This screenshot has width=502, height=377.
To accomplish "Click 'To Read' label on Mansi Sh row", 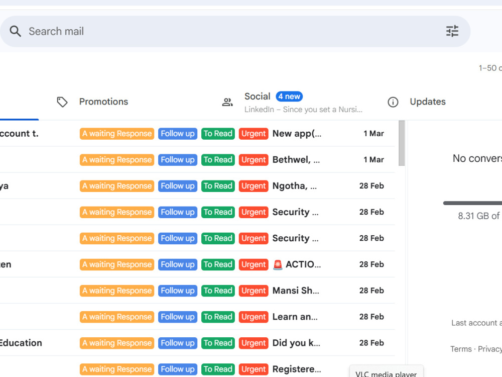I will [218, 291].
